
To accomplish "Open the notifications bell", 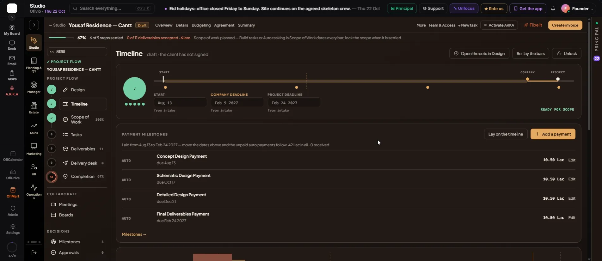I will [x=553, y=9].
